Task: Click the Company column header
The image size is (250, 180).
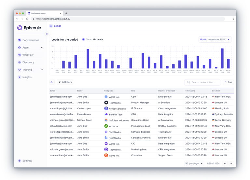Action: [x=117, y=91]
